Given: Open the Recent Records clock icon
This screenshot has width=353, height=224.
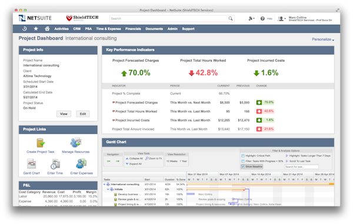Looking at the screenshot, I should pos(25,29).
